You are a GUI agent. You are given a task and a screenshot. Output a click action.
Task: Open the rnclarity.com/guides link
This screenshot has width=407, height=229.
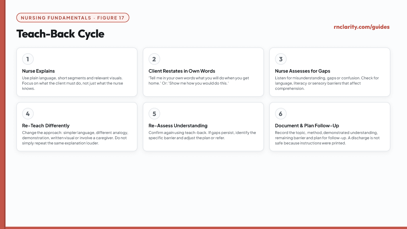tap(362, 27)
